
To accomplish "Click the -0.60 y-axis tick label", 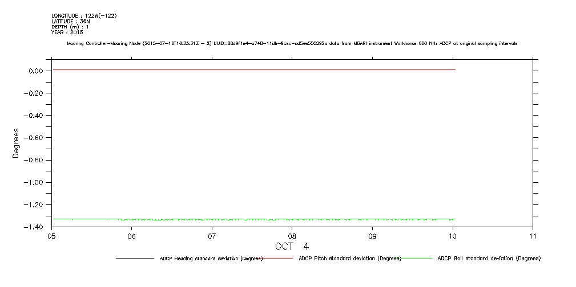I will coord(34,137).
